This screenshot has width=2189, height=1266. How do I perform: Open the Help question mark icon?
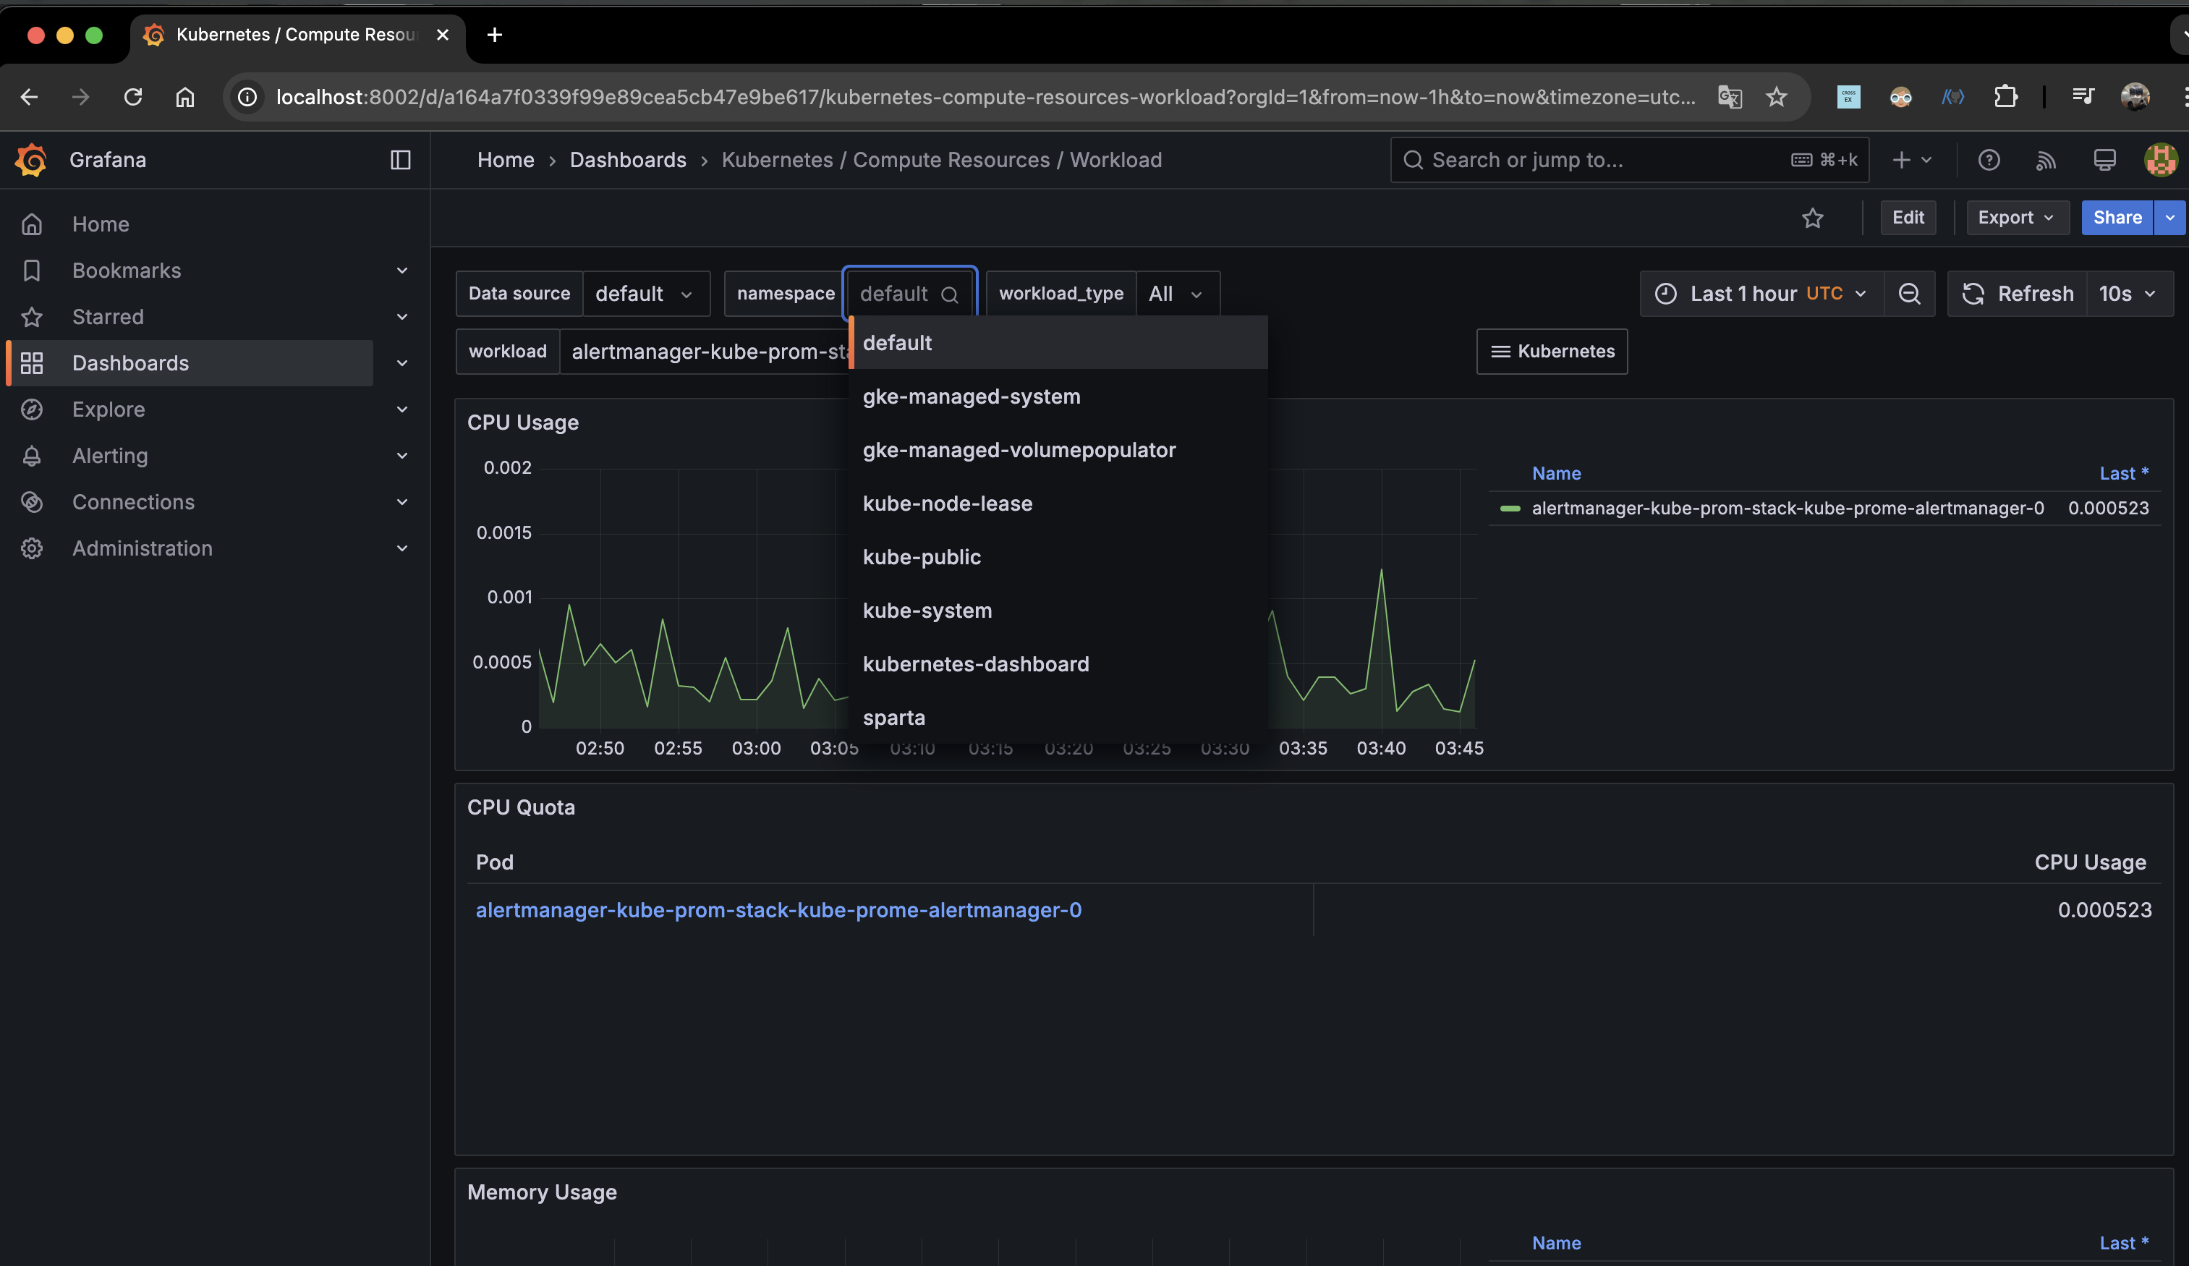point(1989,160)
